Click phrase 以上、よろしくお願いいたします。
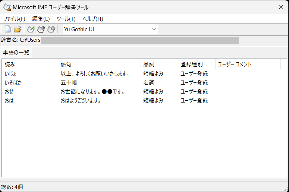Viewport: 289px width, 192px height. pos(95,74)
